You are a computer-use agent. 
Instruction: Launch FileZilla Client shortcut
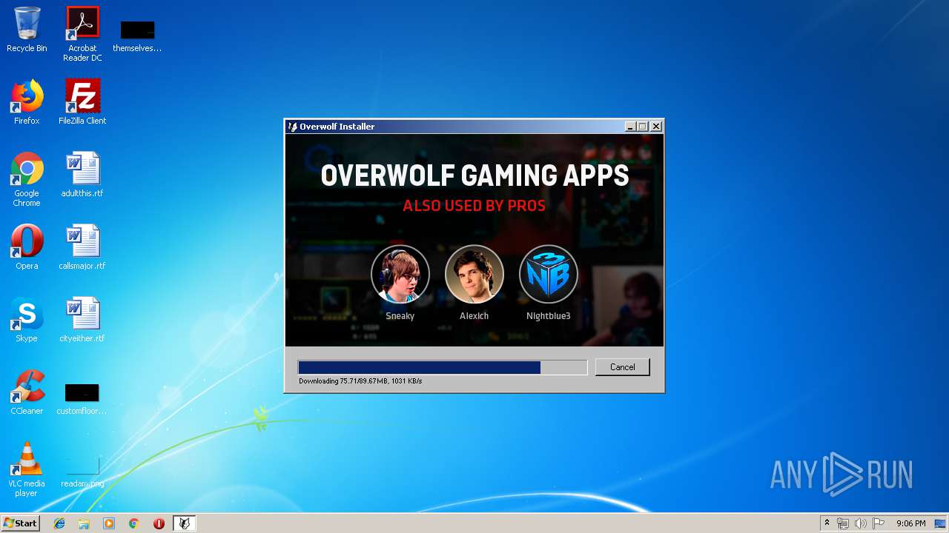[82, 102]
